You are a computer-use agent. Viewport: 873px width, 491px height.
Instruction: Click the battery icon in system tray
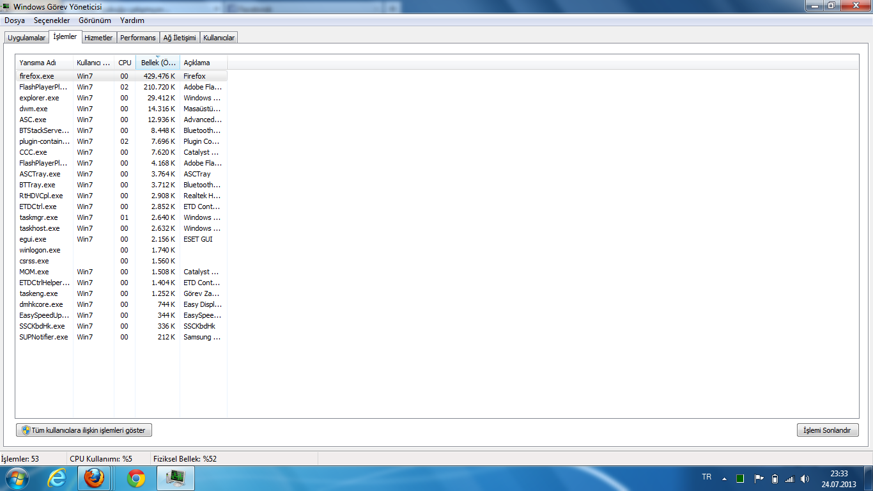tap(775, 478)
